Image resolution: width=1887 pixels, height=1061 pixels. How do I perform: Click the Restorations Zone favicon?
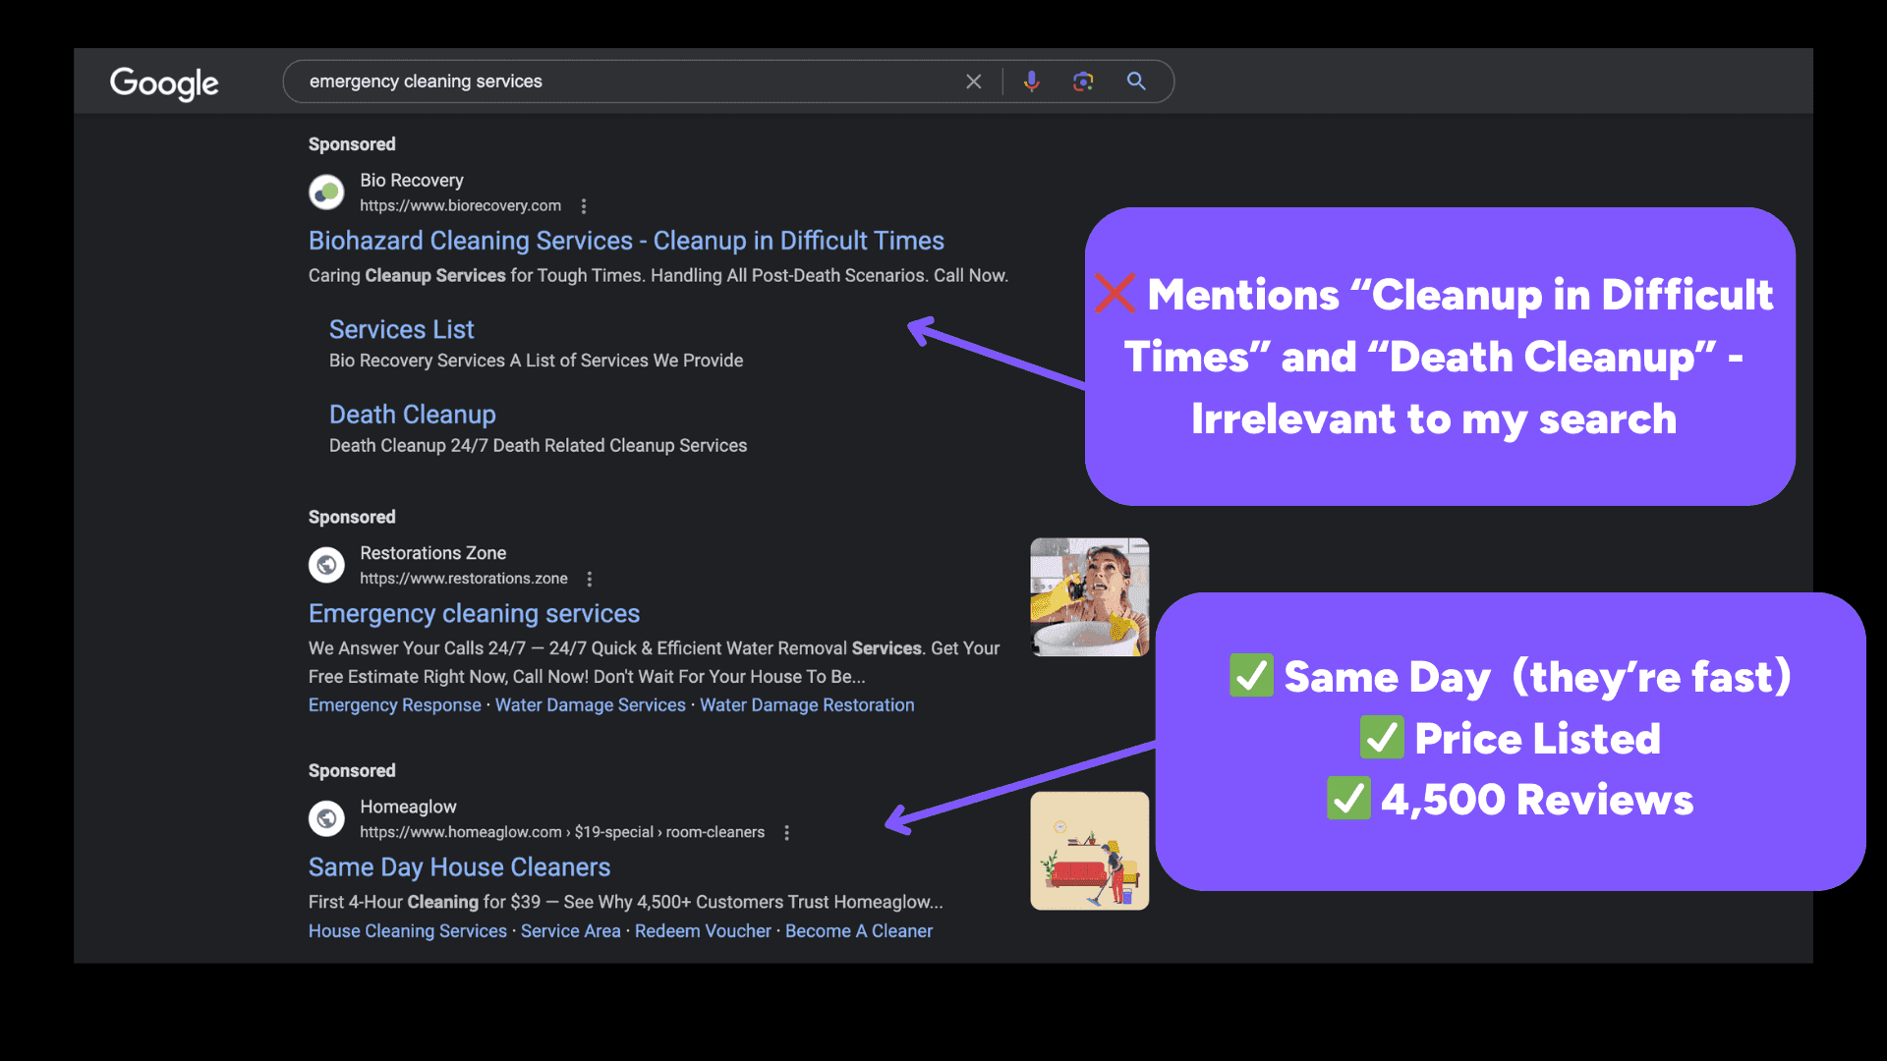click(x=326, y=565)
